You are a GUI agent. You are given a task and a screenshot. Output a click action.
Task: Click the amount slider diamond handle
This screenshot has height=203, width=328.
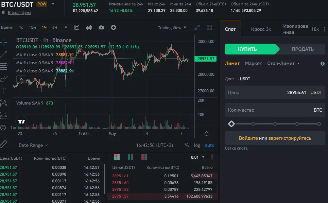[231, 124]
